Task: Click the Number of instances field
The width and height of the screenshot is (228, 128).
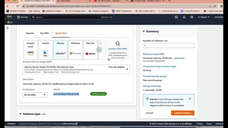Action: click(x=169, y=46)
